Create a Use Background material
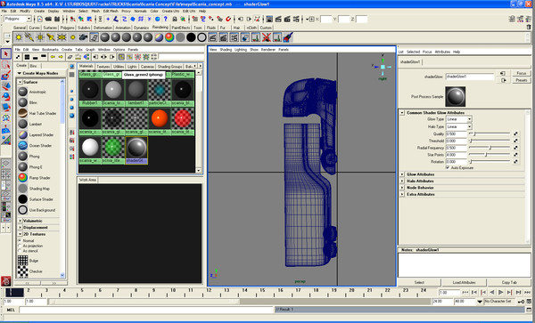The width and height of the screenshot is (535, 323). click(x=23, y=210)
